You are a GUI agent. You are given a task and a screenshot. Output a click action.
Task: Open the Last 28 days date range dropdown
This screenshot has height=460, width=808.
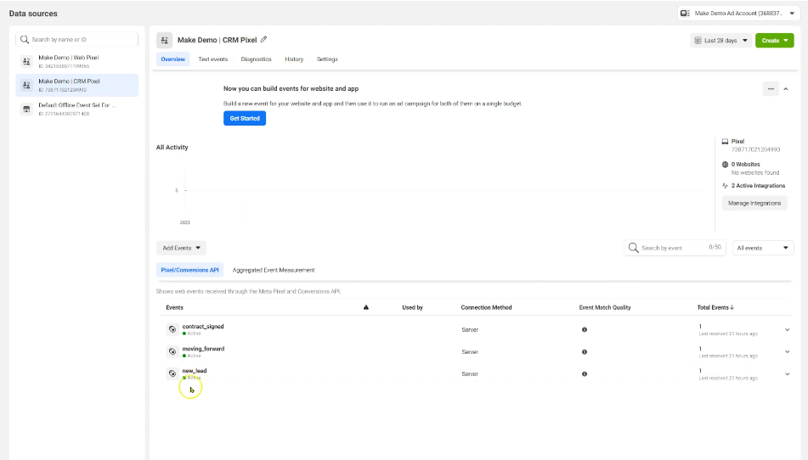720,41
